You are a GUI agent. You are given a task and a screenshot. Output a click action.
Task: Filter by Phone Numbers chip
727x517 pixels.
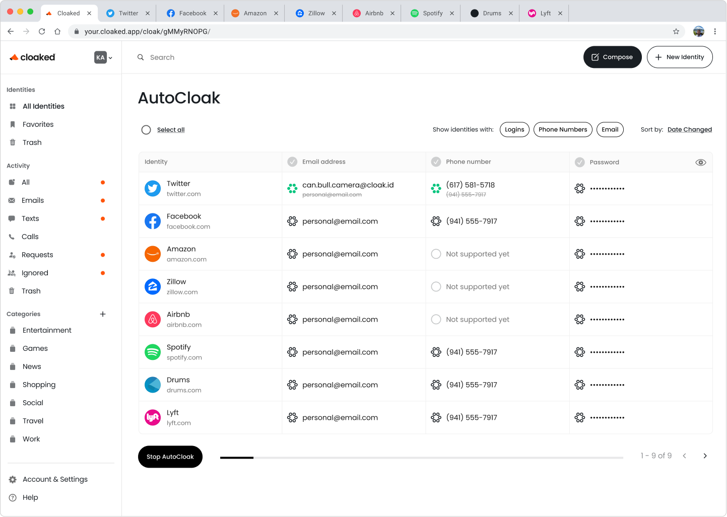click(x=563, y=129)
